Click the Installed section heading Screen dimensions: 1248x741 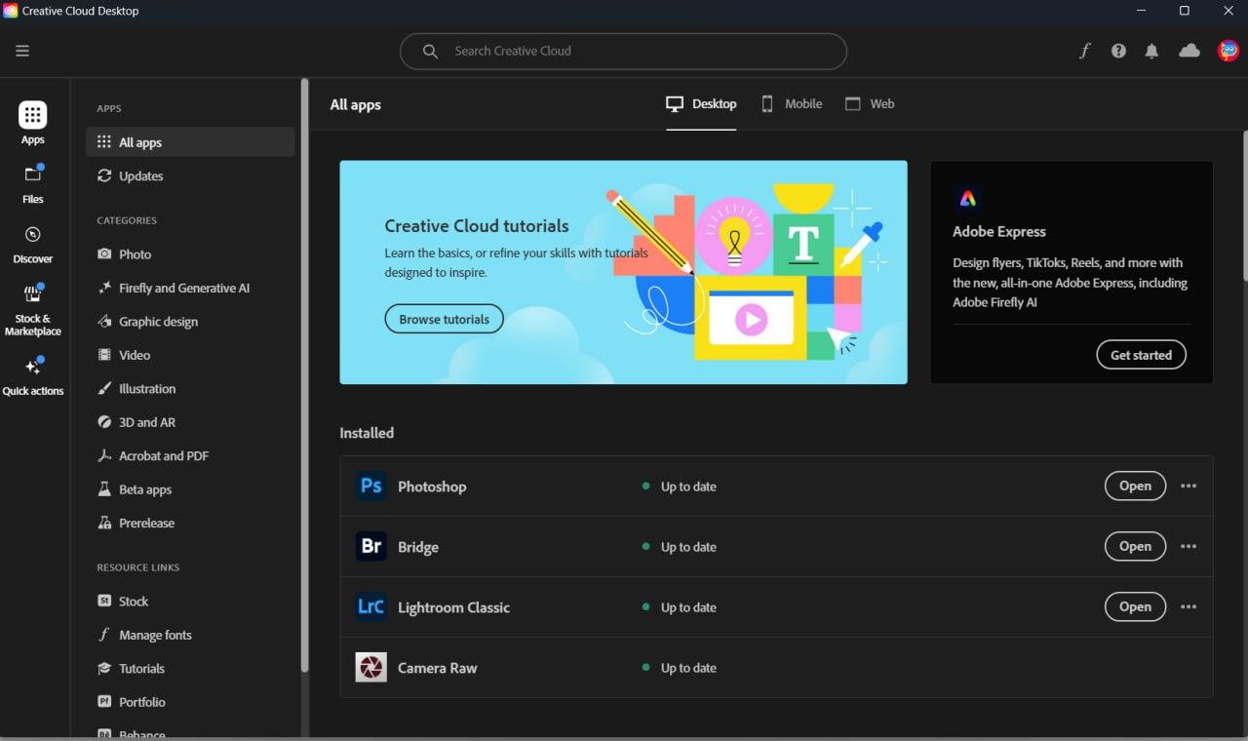click(367, 433)
